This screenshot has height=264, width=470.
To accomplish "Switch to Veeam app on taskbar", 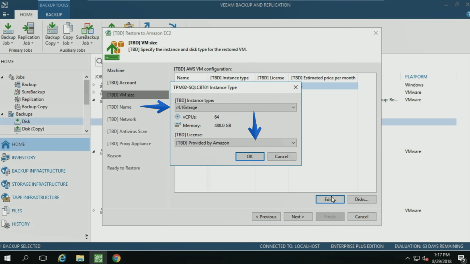I will [x=98, y=258].
